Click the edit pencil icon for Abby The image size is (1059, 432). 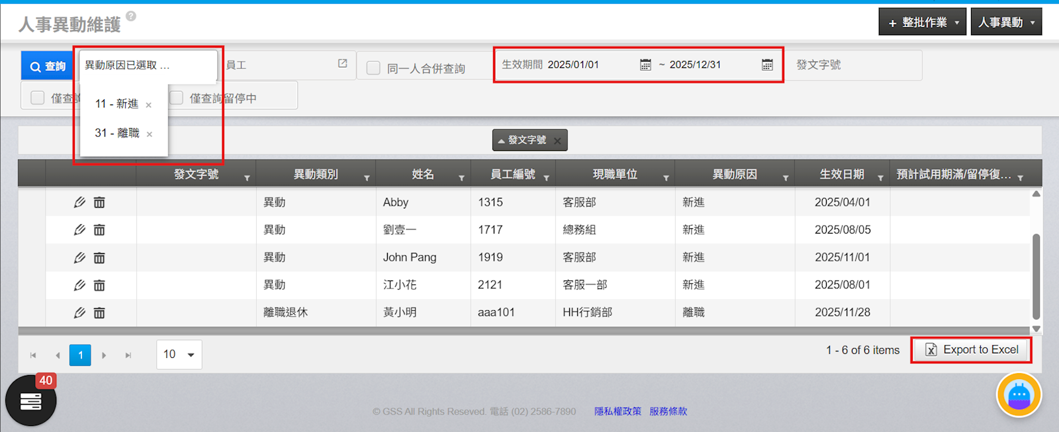pyautogui.click(x=79, y=202)
